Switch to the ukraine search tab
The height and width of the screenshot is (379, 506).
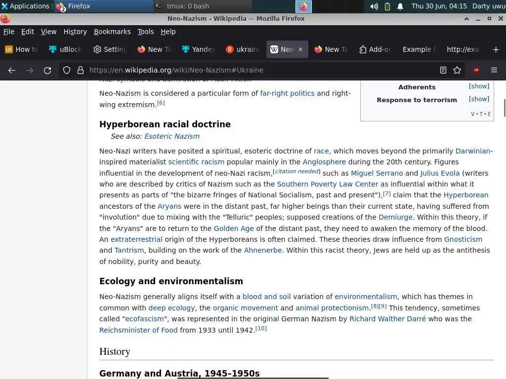243,49
